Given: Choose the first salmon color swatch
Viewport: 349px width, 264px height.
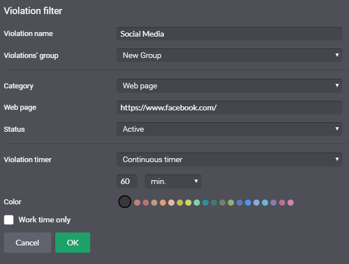Looking at the screenshot, I should click(137, 203).
